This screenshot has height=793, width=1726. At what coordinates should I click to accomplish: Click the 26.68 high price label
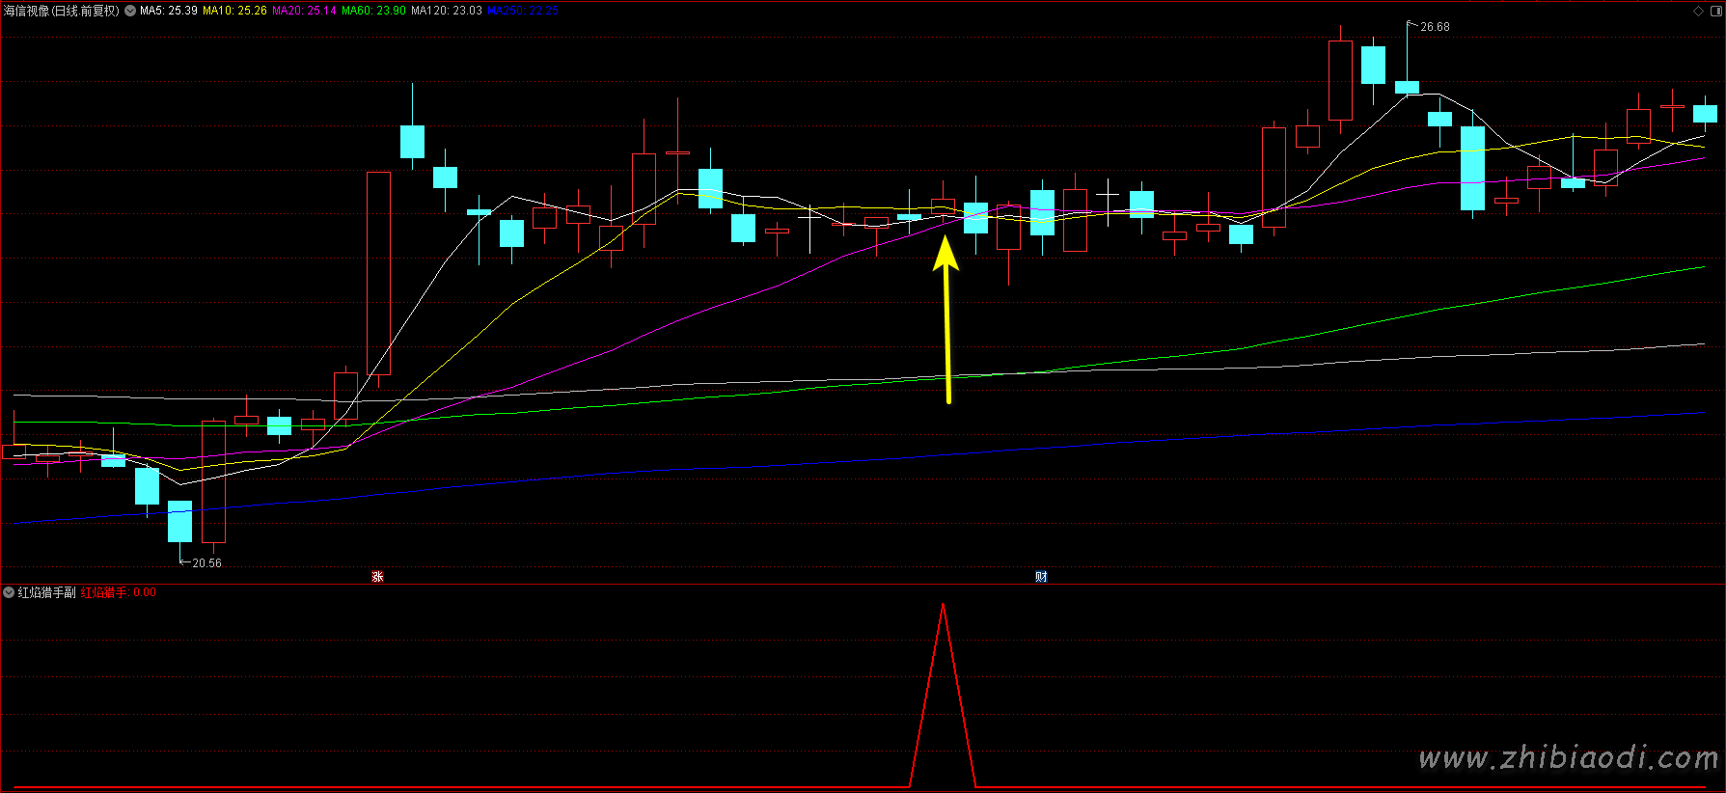pos(1435,27)
